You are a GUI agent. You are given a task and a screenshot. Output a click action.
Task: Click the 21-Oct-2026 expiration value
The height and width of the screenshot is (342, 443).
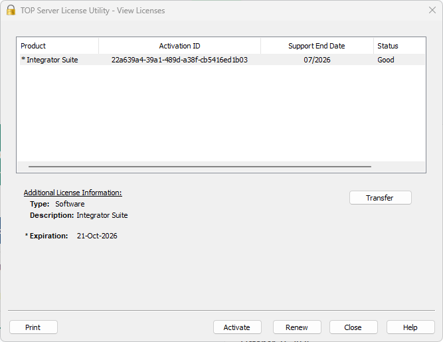[97, 236]
